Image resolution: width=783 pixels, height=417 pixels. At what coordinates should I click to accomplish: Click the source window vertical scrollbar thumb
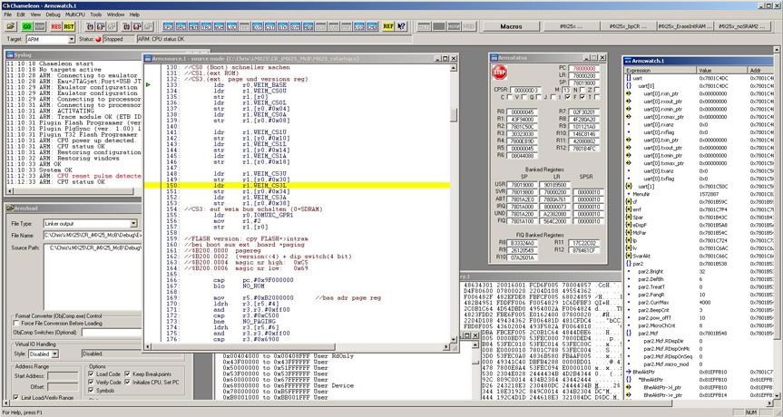point(454,115)
